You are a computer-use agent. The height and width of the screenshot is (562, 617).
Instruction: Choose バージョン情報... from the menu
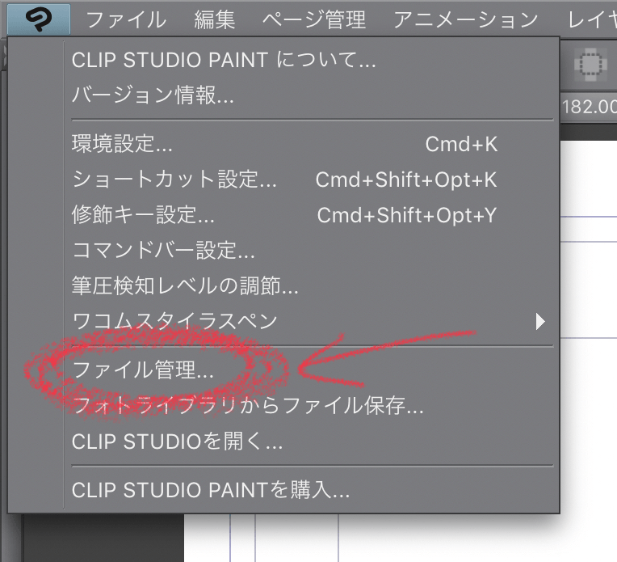tap(153, 95)
